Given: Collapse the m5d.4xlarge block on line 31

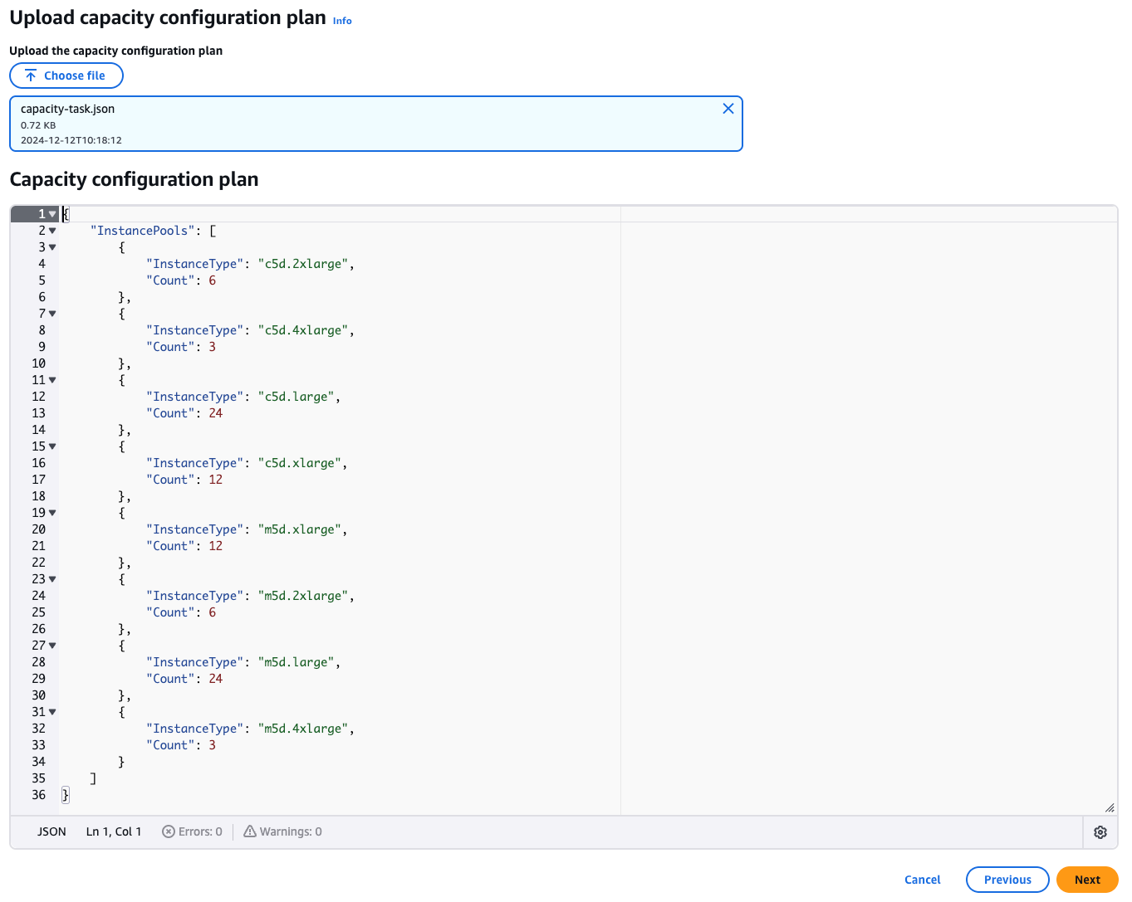Looking at the screenshot, I should 52,711.
